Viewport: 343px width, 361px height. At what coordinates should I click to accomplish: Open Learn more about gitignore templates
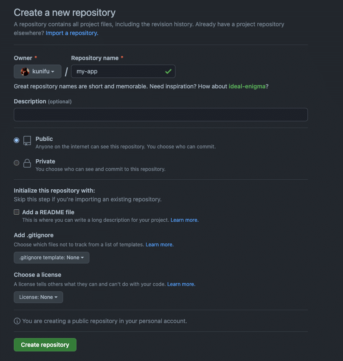159,244
